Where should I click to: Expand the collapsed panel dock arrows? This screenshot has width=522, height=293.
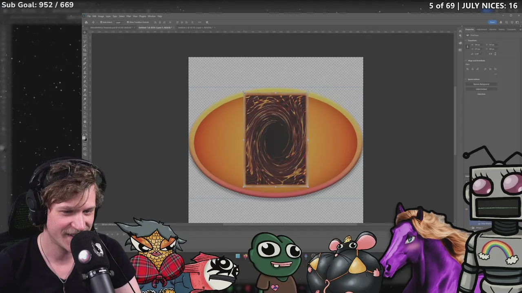click(462, 26)
